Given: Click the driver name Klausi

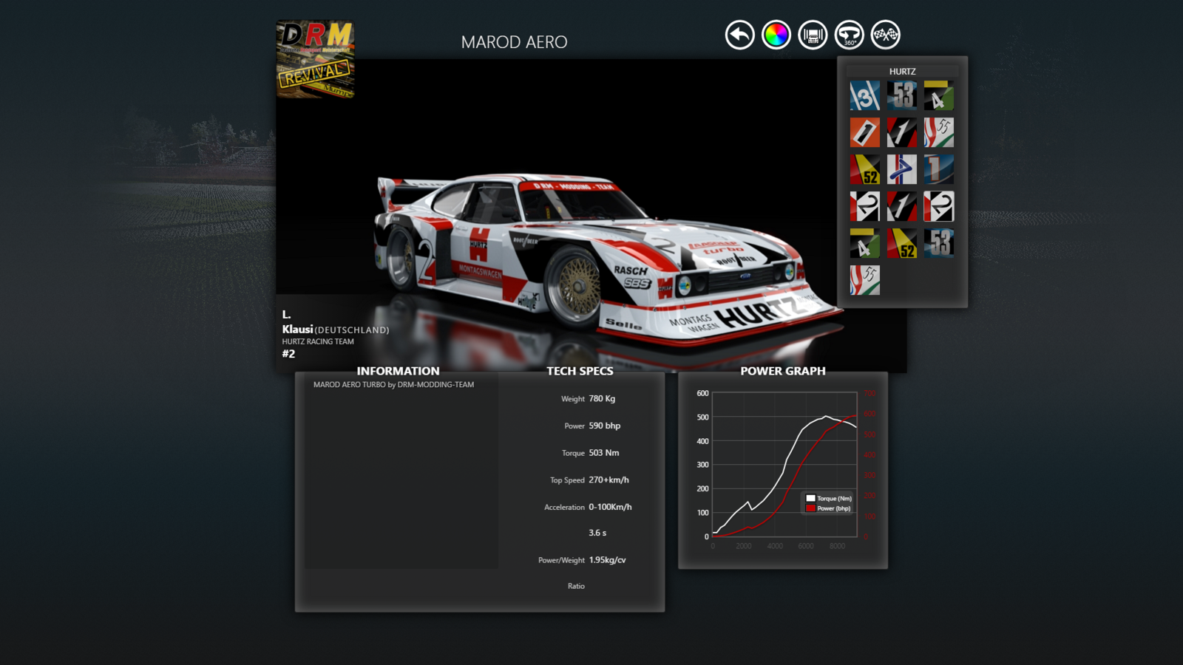Looking at the screenshot, I should pos(297,330).
